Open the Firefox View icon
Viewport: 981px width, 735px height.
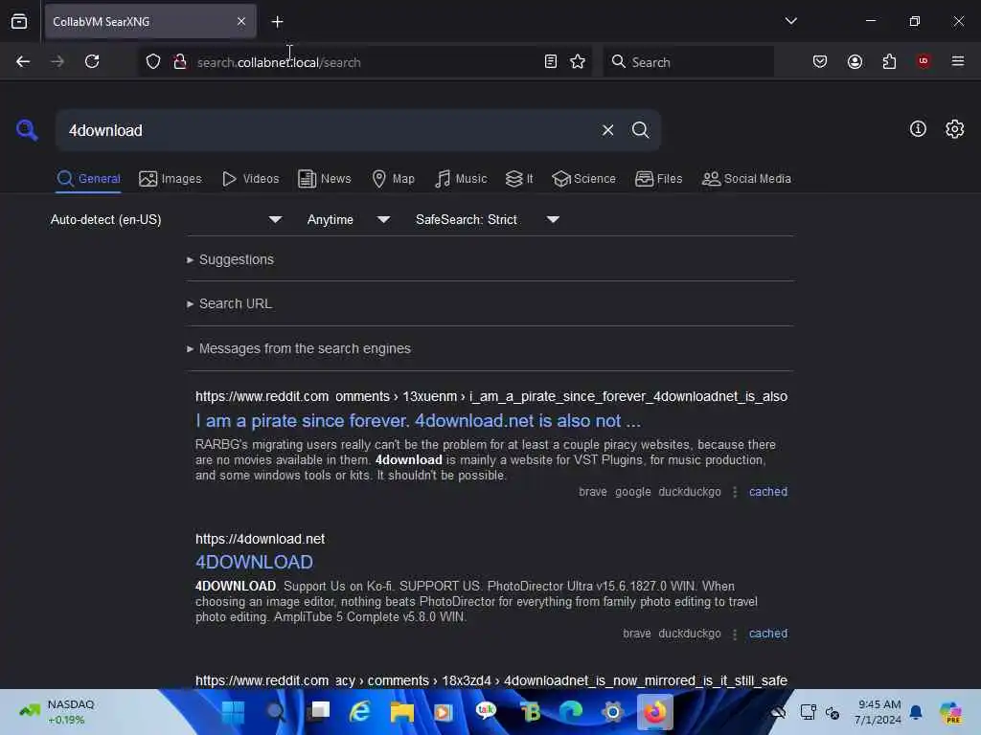pos(19,21)
